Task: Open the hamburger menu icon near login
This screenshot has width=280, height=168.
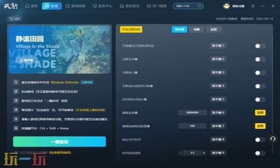Action: [252, 6]
